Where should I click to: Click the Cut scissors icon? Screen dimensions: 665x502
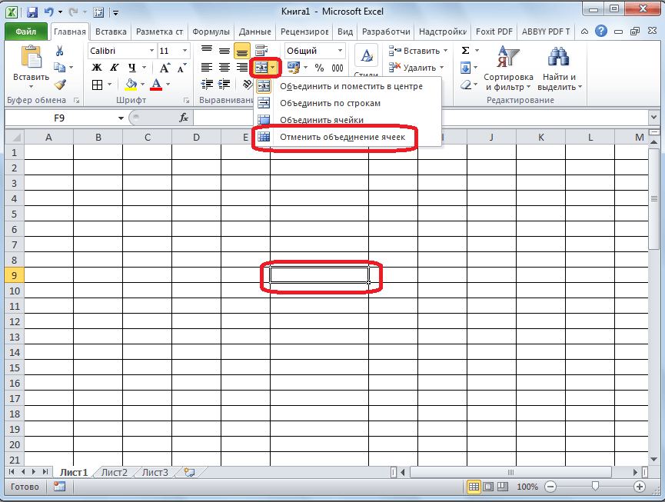coord(59,51)
